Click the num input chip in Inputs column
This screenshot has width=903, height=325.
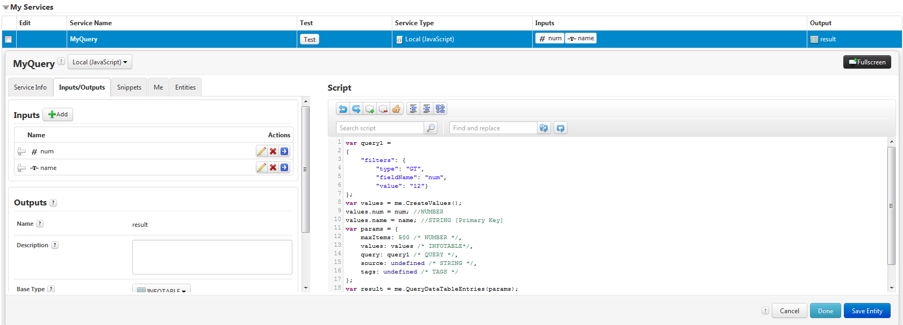pyautogui.click(x=550, y=39)
